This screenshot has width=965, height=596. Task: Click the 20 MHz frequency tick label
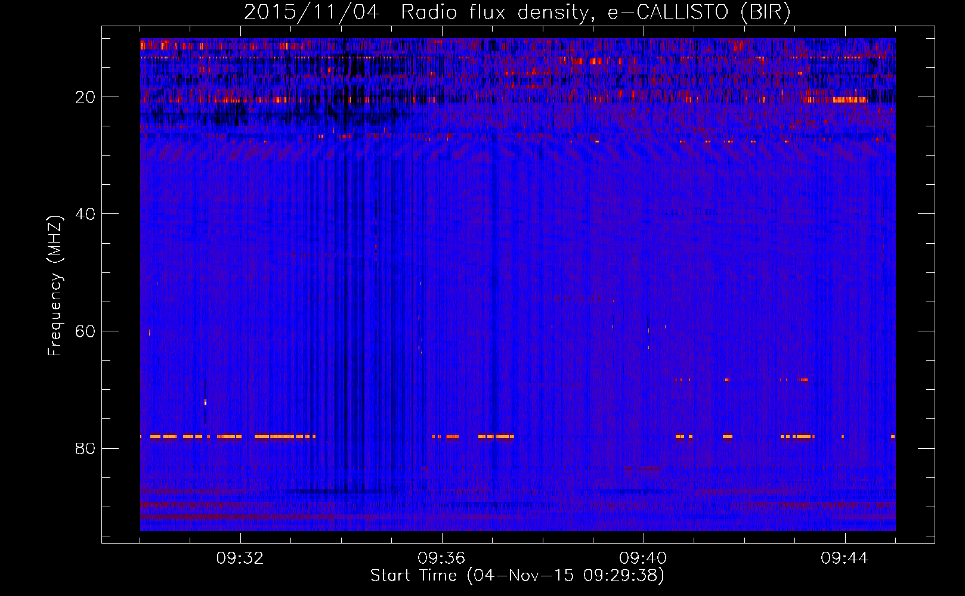pos(85,97)
